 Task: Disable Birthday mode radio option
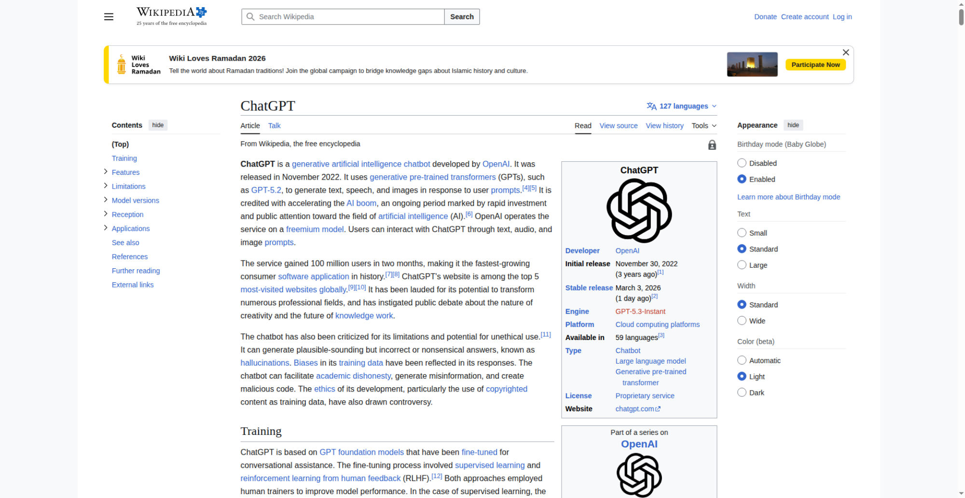click(742, 163)
